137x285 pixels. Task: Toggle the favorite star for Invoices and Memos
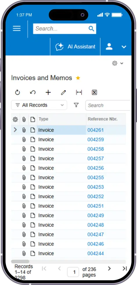click(78, 78)
